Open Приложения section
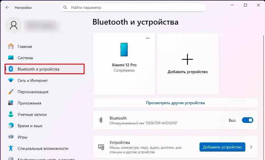Image resolution: width=265 pixels, height=160 pixels. [x=45, y=103]
